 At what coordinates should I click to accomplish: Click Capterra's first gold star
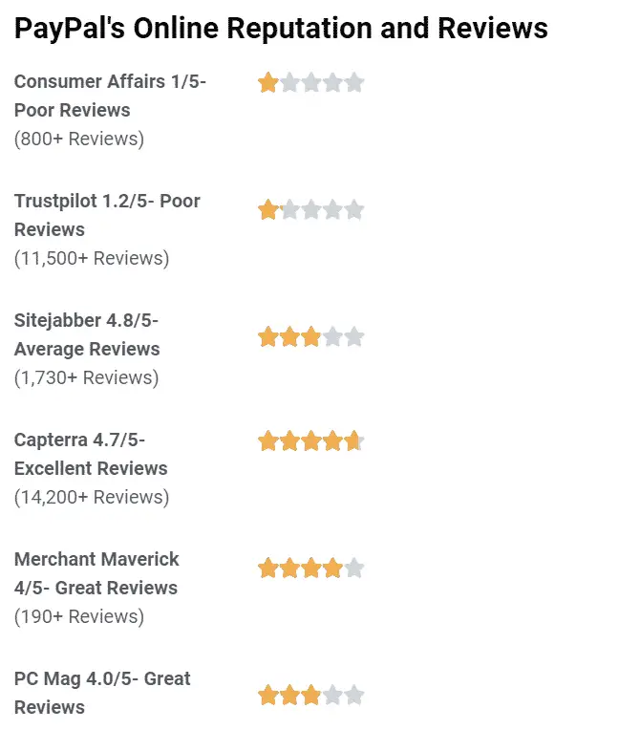click(267, 441)
